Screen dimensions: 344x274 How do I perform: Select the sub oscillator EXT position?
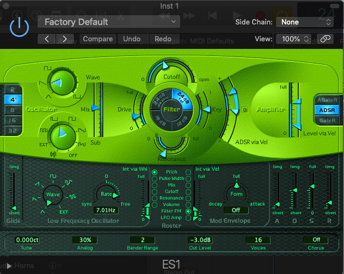click(x=44, y=145)
